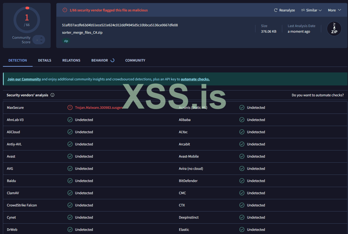This screenshot has height=234, width=348.
Task: Click the Avira (no cloud) check icon
Action: 242,168
